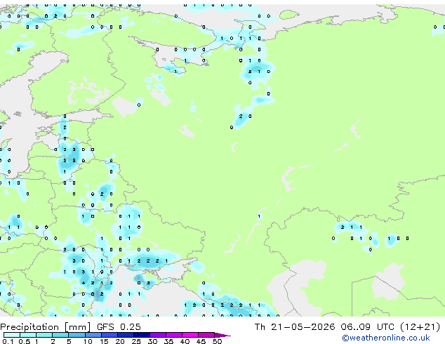Click the above-50 mm arrow tip of legend
The height and width of the screenshot is (344, 445).
tap(222, 335)
